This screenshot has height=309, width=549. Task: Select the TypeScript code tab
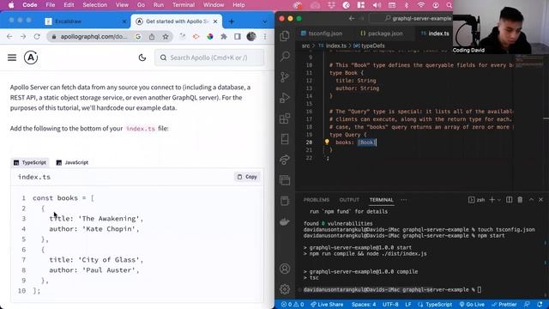(30, 162)
